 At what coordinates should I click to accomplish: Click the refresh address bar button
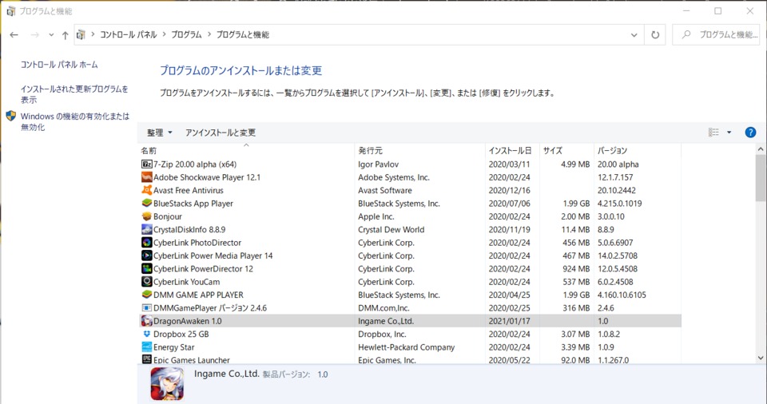point(655,34)
